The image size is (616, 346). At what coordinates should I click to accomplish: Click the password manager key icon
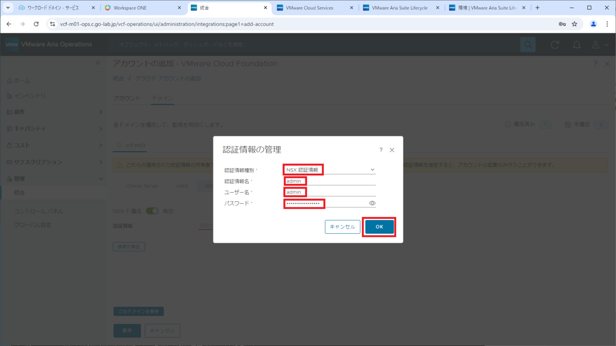[x=563, y=24]
